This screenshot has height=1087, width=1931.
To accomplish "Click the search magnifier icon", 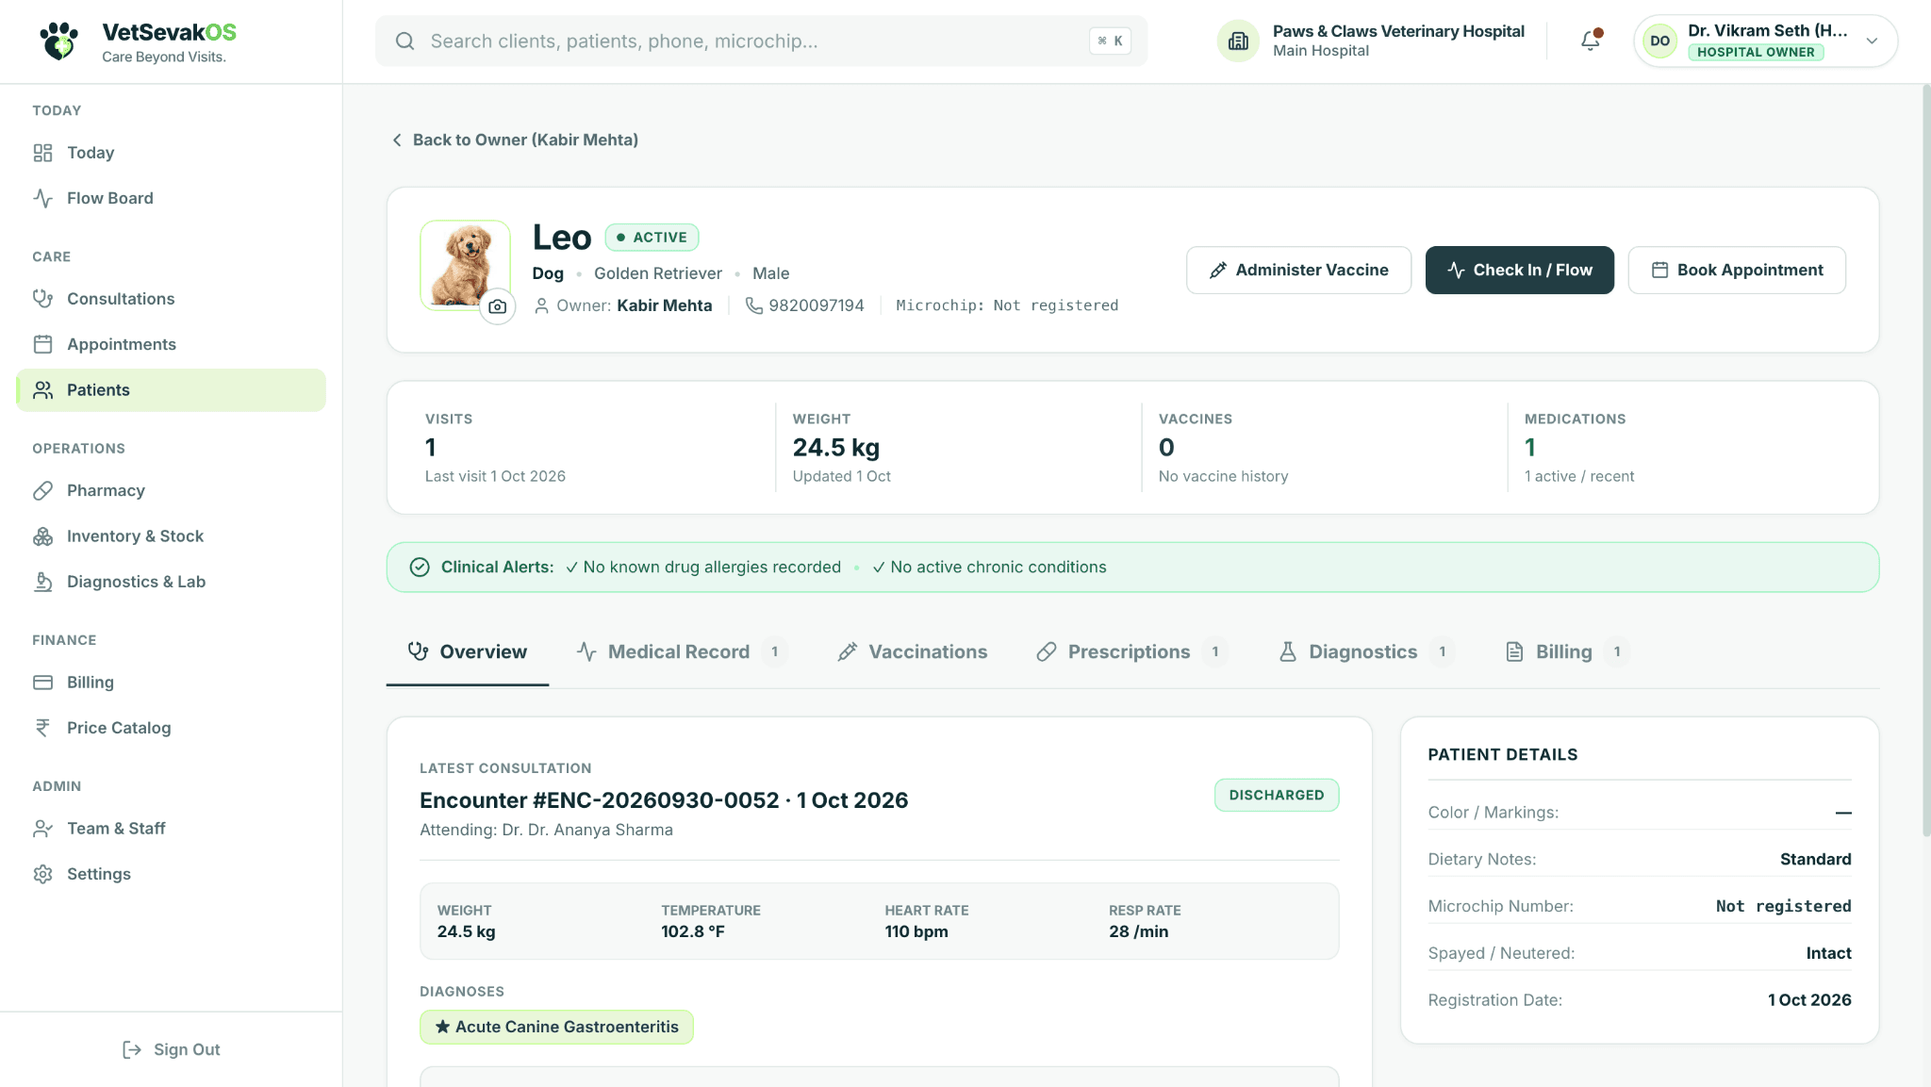I will 404,41.
